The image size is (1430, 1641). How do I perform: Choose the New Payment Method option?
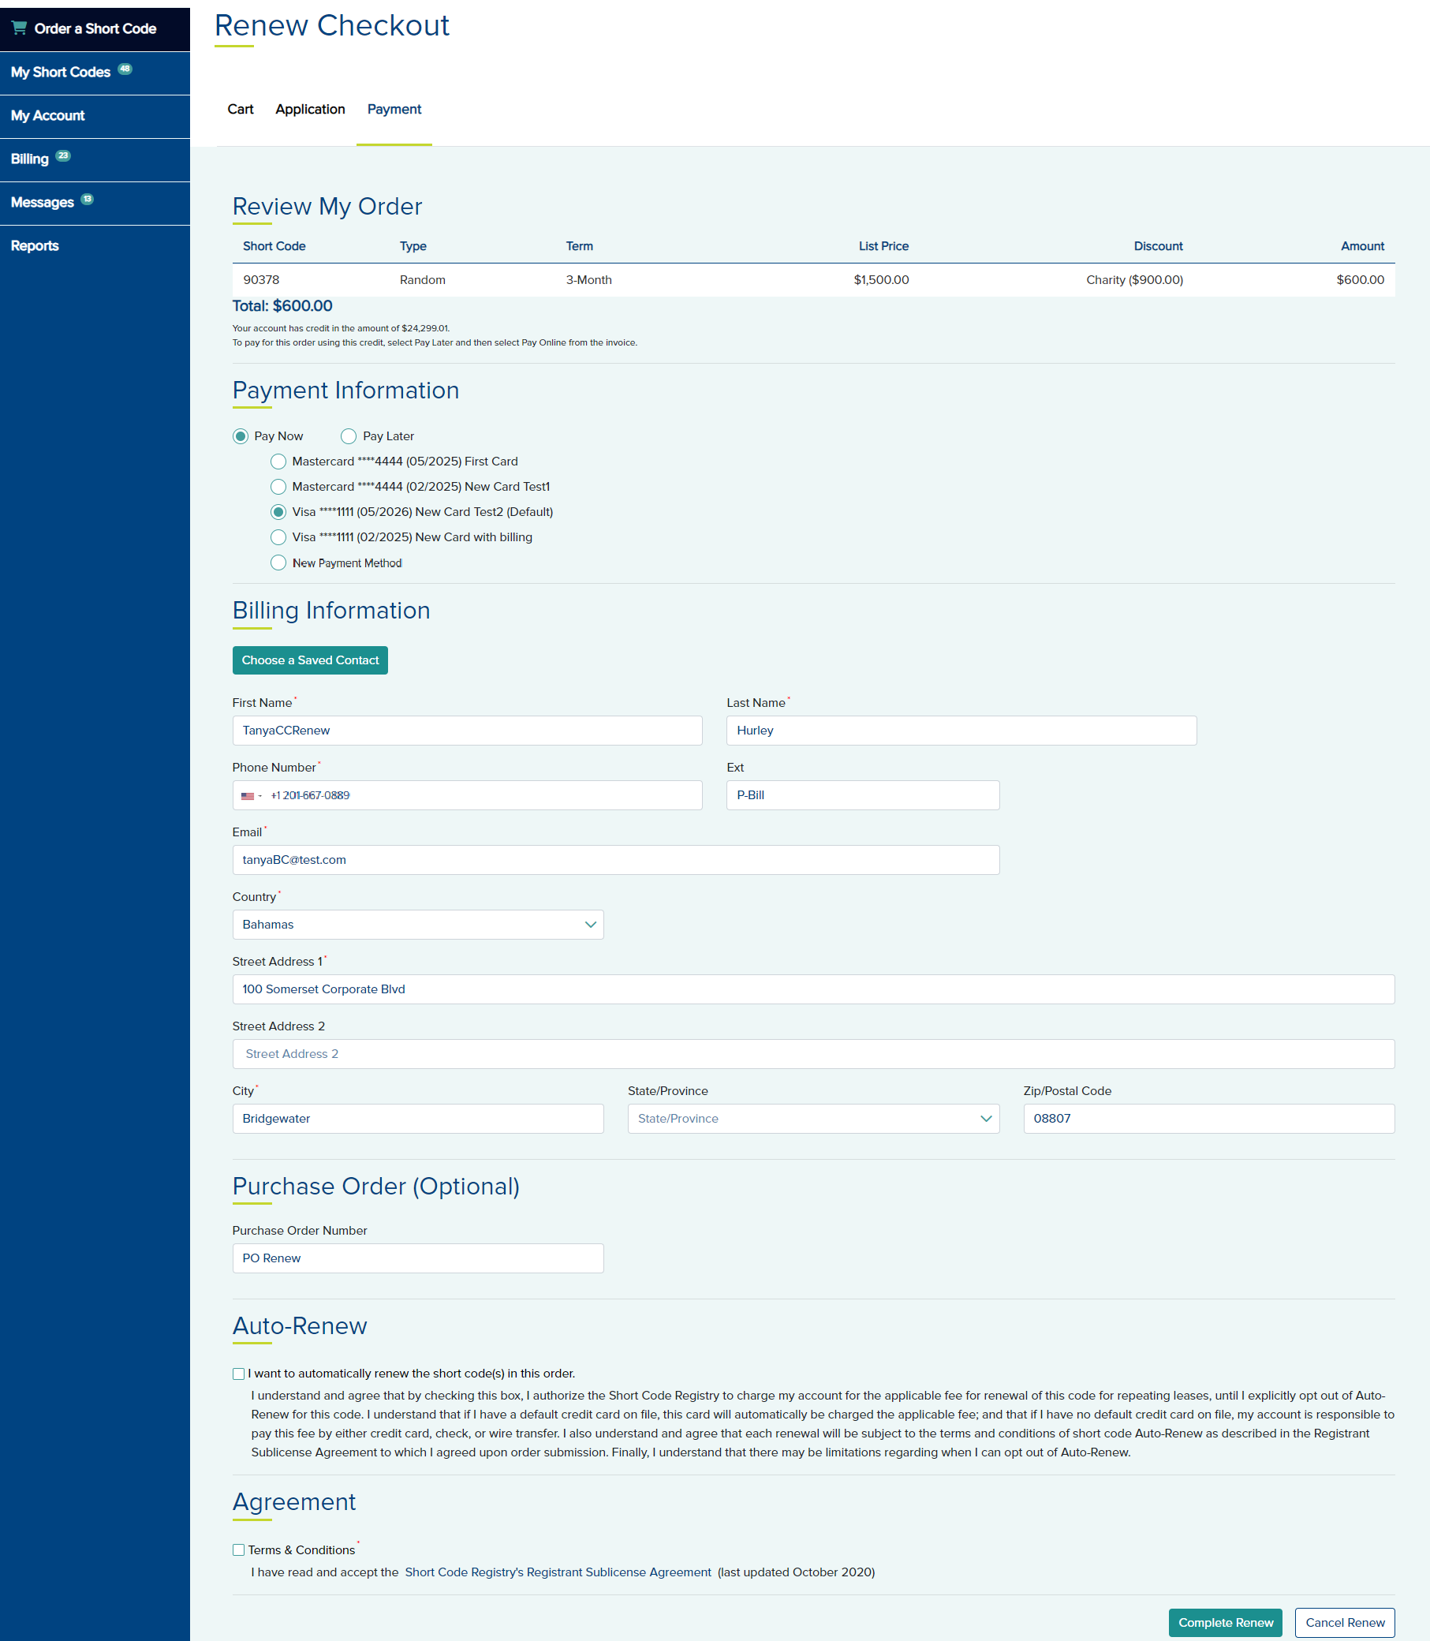[278, 563]
